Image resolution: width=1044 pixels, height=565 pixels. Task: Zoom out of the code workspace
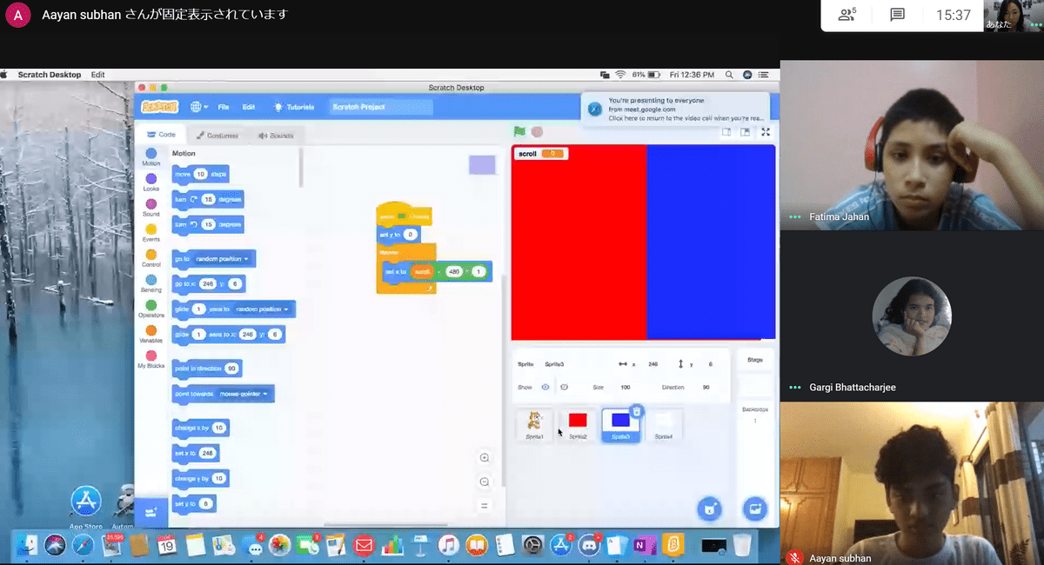click(485, 482)
